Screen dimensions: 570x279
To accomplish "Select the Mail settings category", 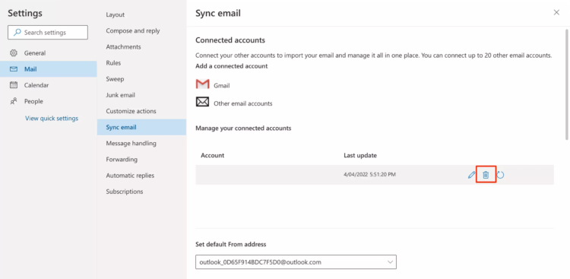I will tap(49, 69).
